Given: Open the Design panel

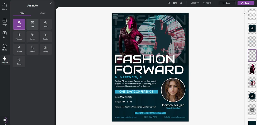Looking at the screenshot, I should 5,22.
